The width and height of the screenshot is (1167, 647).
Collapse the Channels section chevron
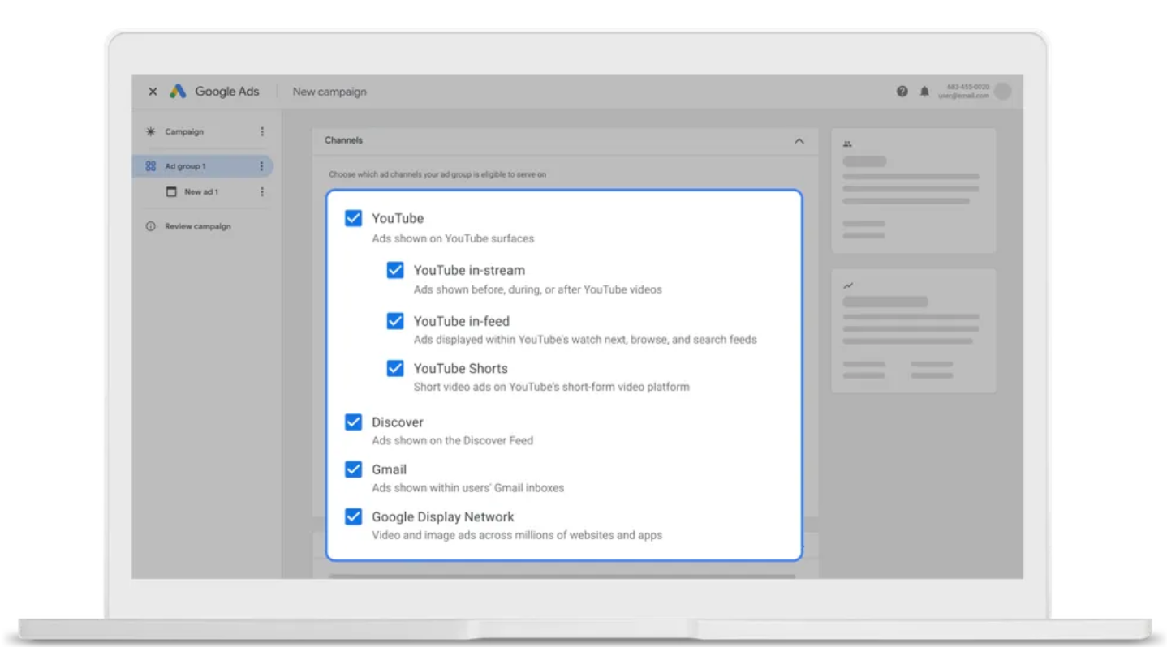pos(799,141)
